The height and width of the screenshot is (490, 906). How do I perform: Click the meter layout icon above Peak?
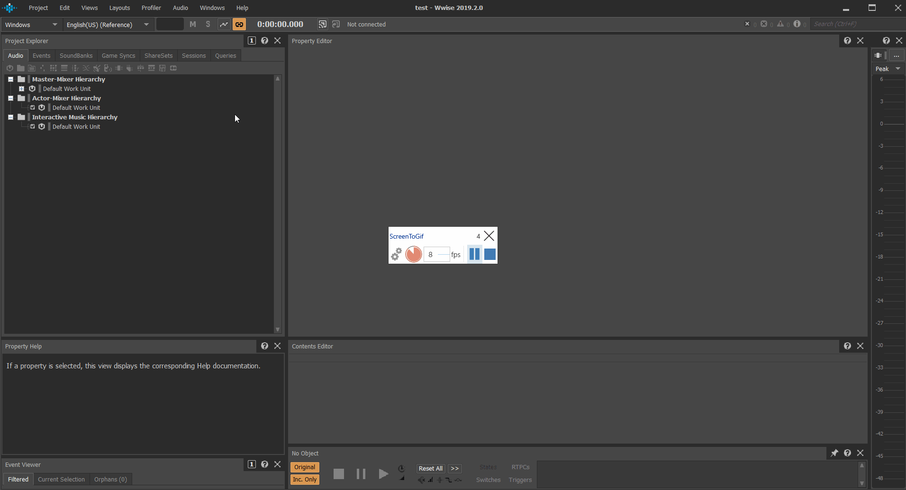click(x=879, y=55)
